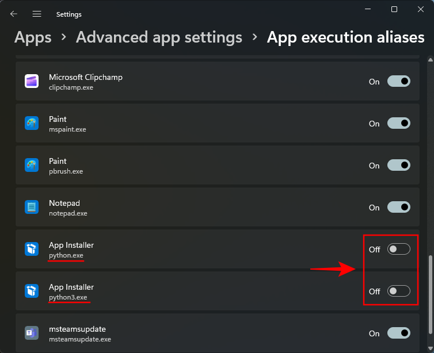Click the Paint icon for pbrush.exe
This screenshot has width=434, height=353.
(x=32, y=166)
